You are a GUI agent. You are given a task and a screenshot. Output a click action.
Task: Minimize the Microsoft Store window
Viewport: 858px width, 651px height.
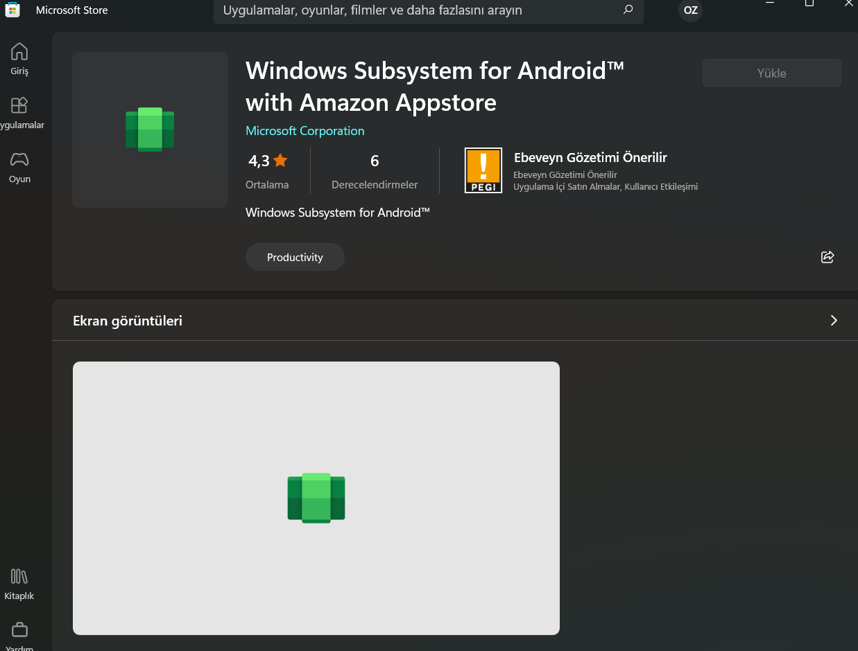click(770, 3)
